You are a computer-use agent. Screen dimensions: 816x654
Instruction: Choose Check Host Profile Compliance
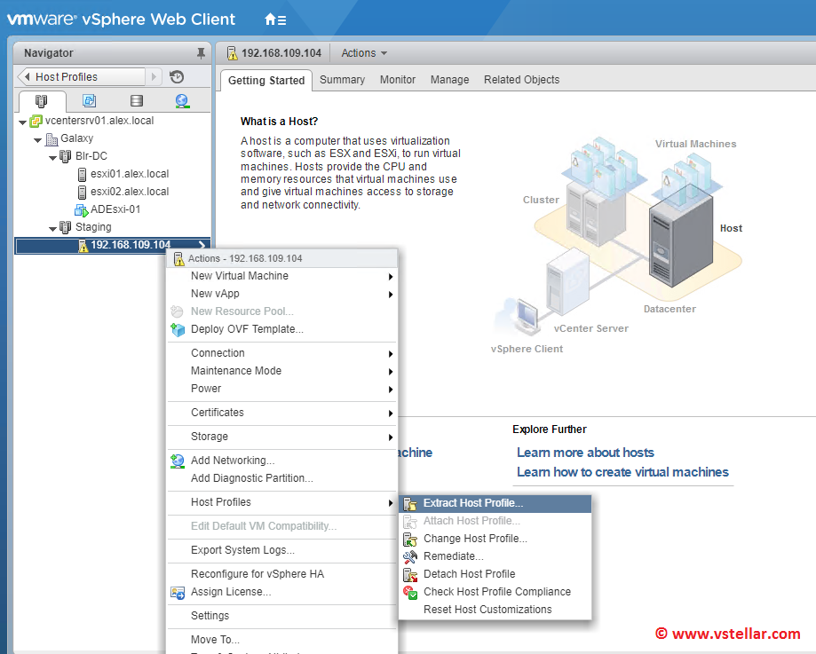pos(496,592)
